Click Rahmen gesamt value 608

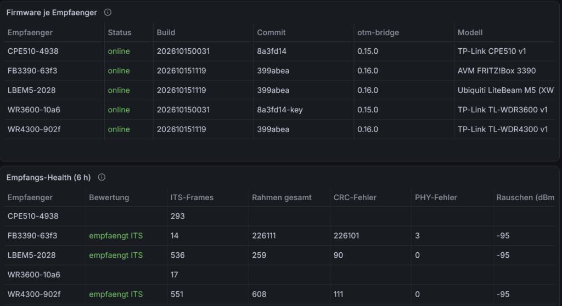pyautogui.click(x=259, y=294)
